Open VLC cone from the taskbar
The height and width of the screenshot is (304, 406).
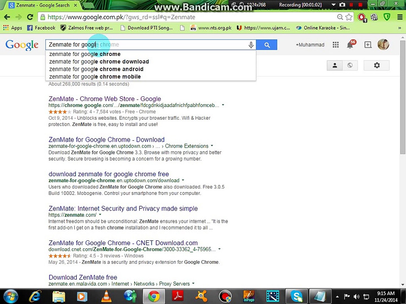(x=106, y=296)
